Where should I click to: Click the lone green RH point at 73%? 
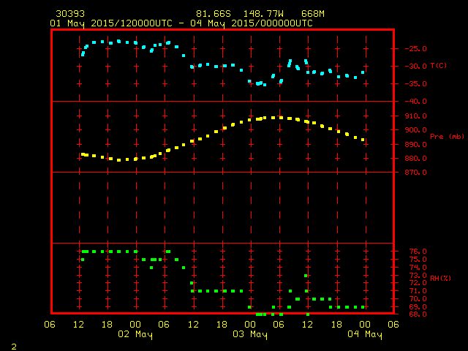pyautogui.click(x=306, y=276)
